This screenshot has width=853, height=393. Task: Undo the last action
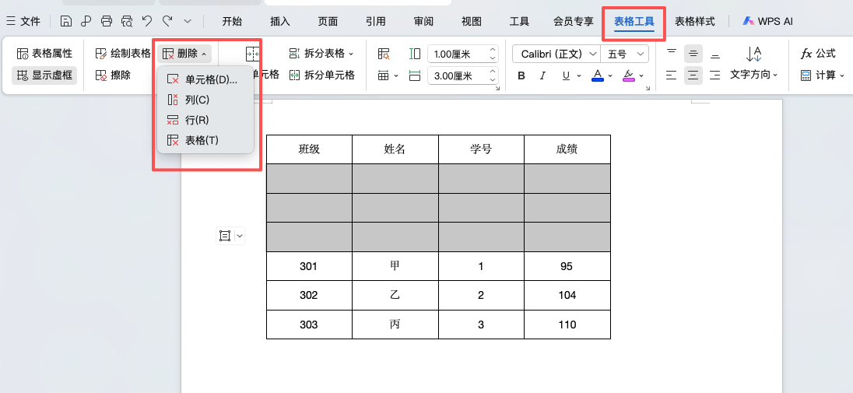147,21
